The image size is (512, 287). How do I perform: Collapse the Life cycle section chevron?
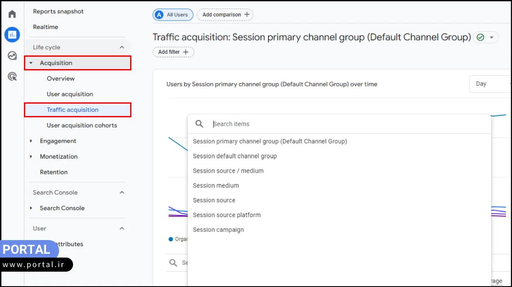(x=122, y=47)
